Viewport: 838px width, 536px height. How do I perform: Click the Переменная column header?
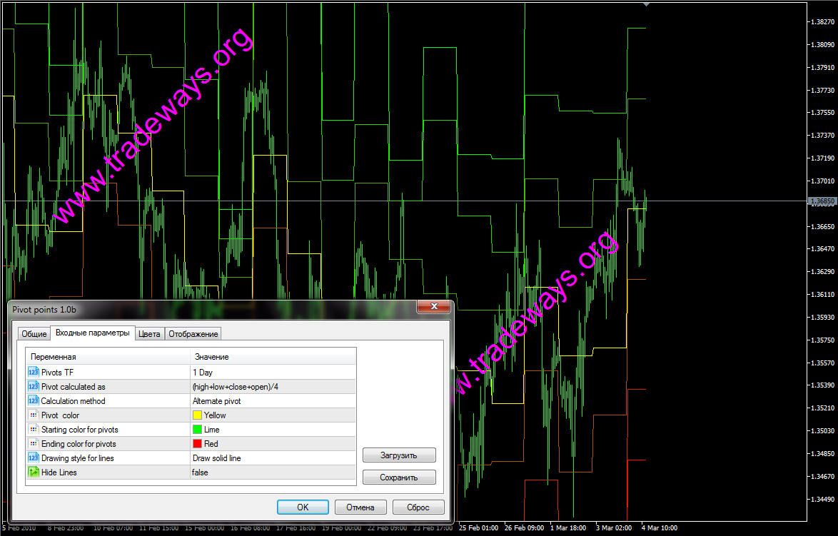coord(108,356)
